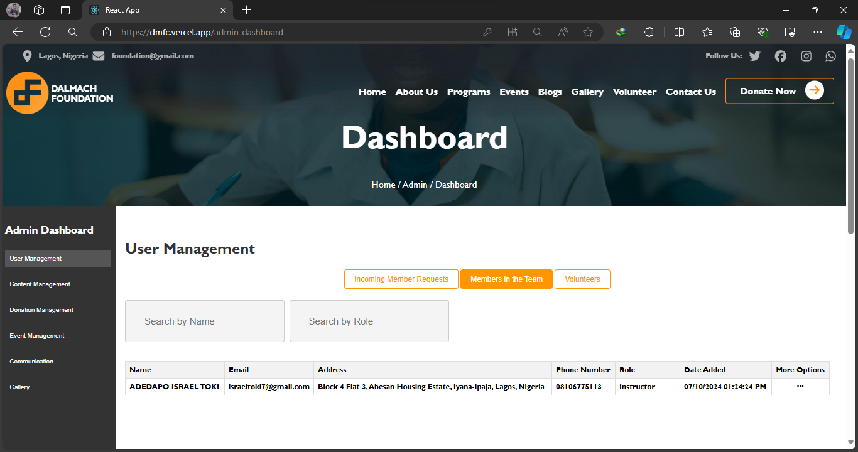
Task: Select the Volunteers tab
Action: point(582,279)
